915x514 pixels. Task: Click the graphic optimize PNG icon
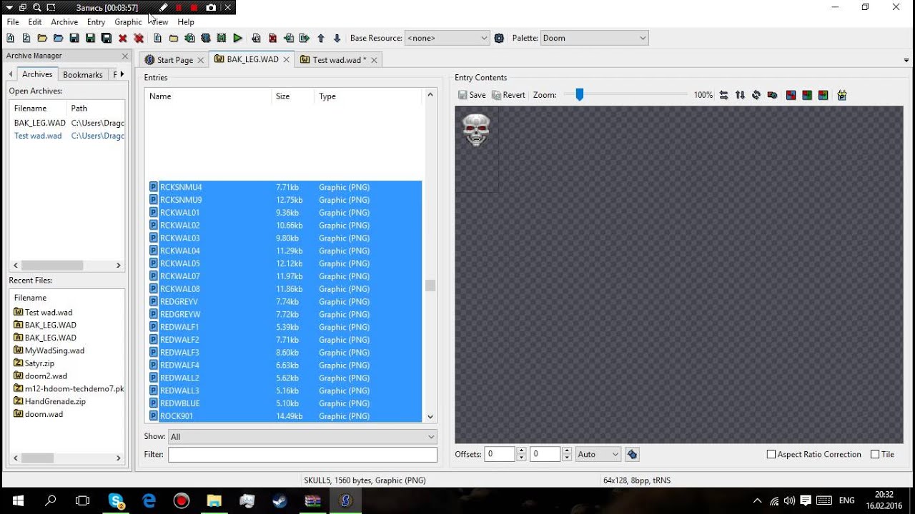coord(842,95)
